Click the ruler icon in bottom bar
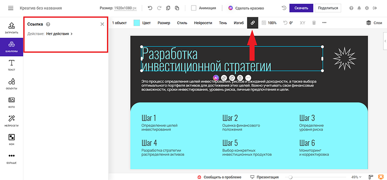The height and width of the screenshot is (180, 387). pyautogui.click(x=371, y=177)
